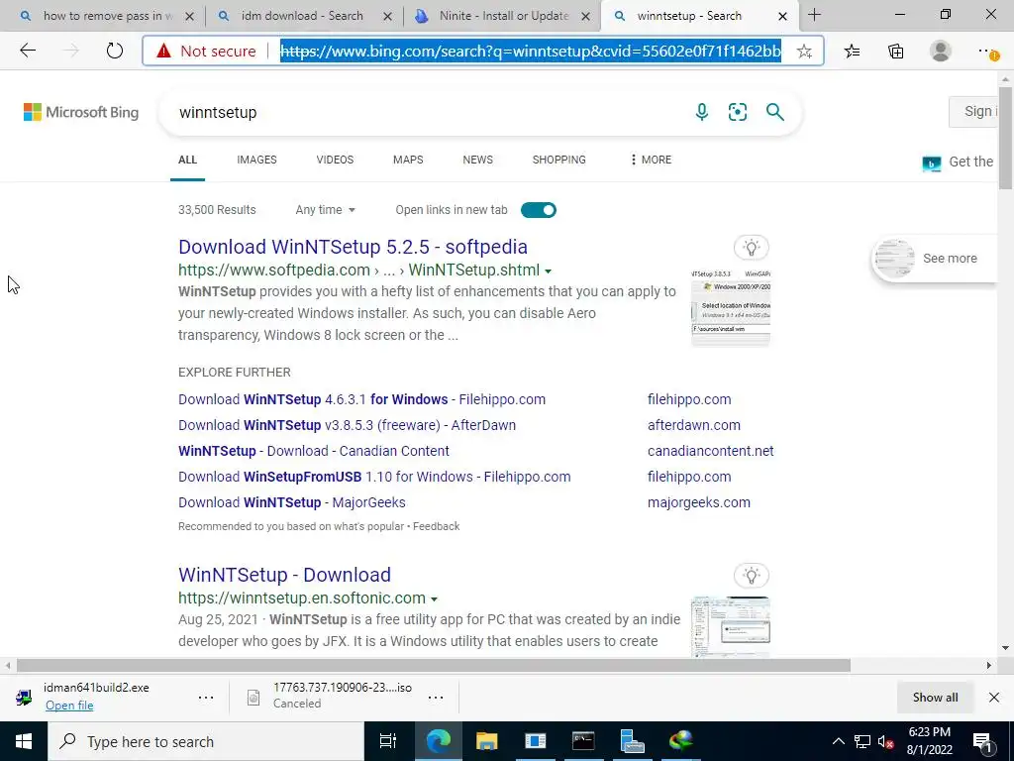1014x761 pixels.
Task: Click the Sign in button
Action: (975, 111)
